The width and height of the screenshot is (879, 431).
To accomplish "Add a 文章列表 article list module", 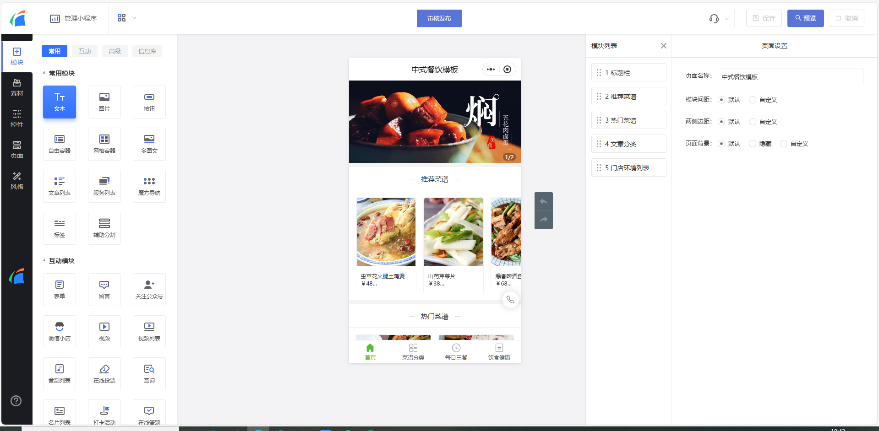I will [x=60, y=186].
